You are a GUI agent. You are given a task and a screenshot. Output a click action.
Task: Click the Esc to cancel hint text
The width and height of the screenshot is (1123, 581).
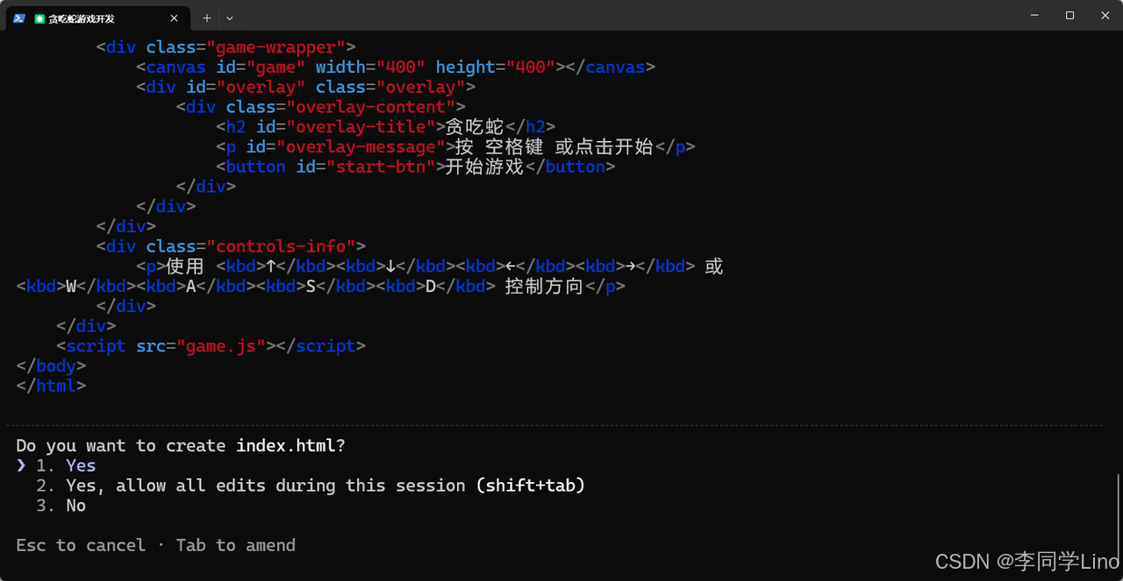(x=81, y=545)
